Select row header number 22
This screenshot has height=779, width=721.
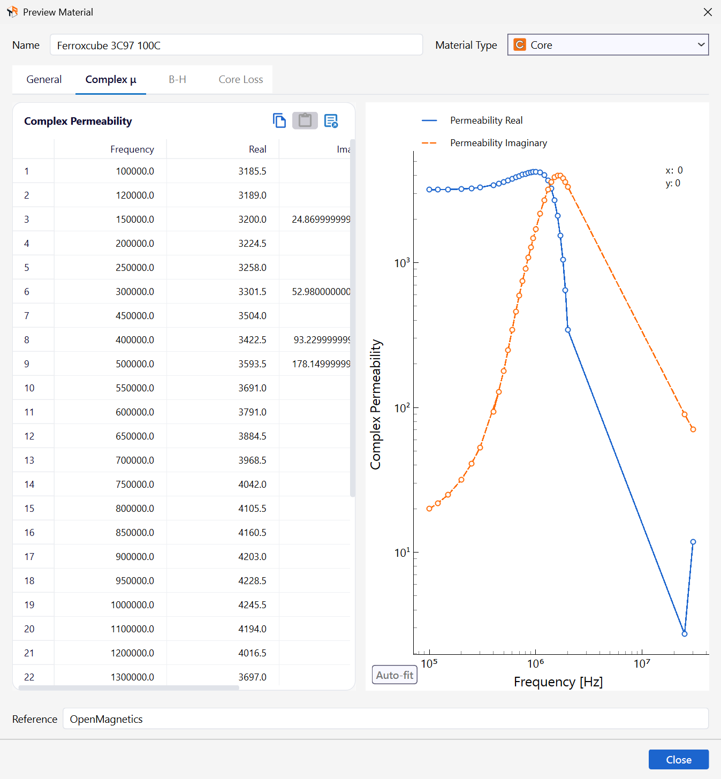tap(33, 677)
